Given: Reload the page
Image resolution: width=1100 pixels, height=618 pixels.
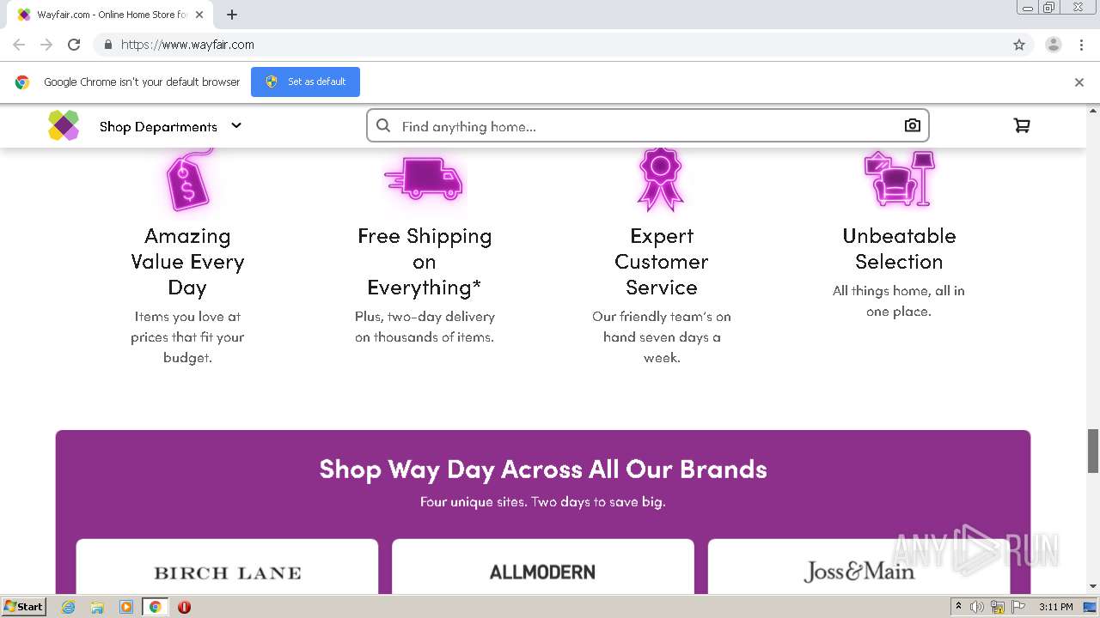Looking at the screenshot, I should pos(74,45).
